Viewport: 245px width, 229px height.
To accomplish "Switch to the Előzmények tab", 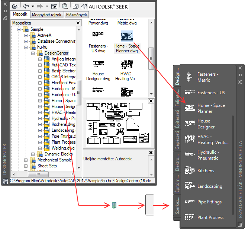I will [77, 15].
